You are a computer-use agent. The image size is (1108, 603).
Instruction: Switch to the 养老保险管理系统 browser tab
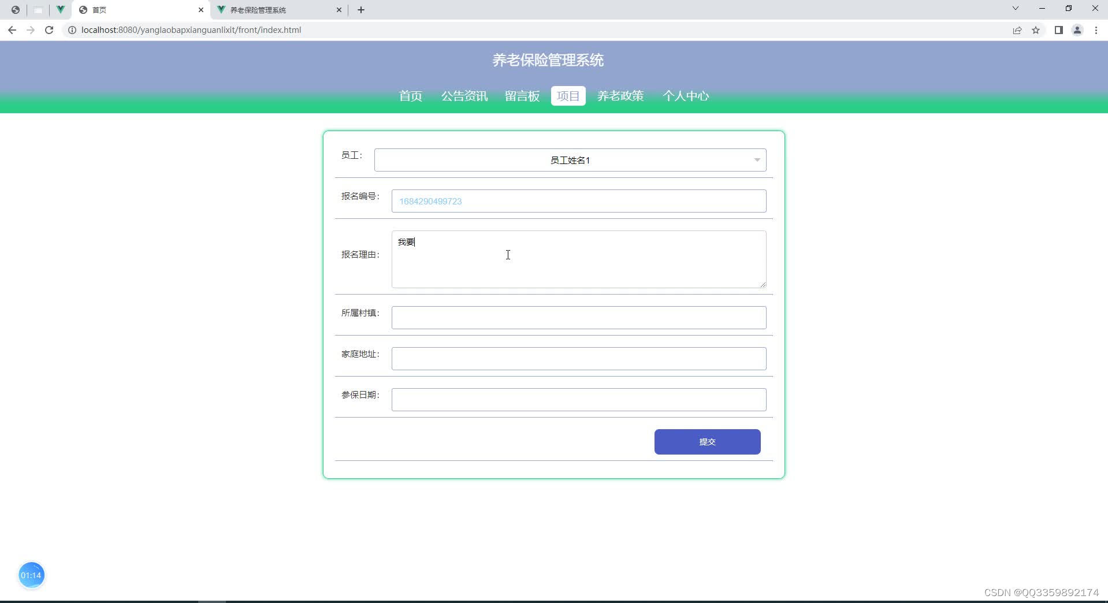coord(280,10)
